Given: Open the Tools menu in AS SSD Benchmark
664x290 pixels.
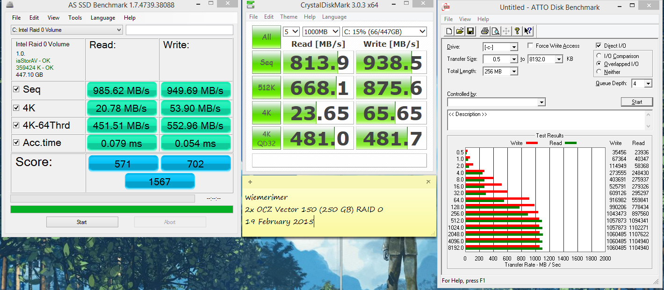Looking at the screenshot, I should pos(75,18).
